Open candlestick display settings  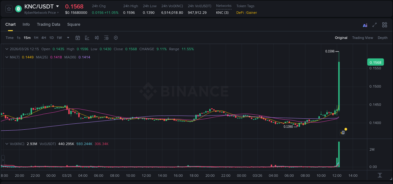(x=97, y=38)
